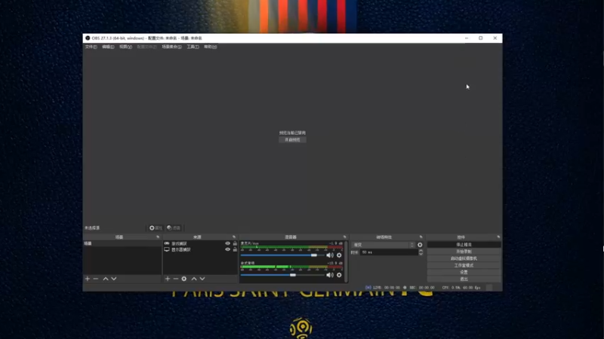Undock the scene transitions panel with its pop-out icon

pyautogui.click(x=421, y=237)
